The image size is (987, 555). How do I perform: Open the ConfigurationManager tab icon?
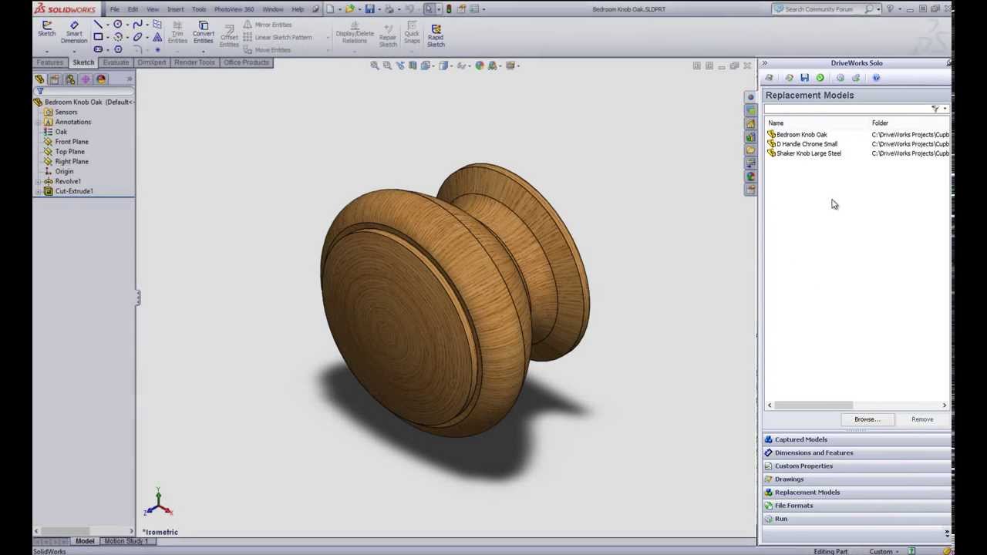coord(70,79)
